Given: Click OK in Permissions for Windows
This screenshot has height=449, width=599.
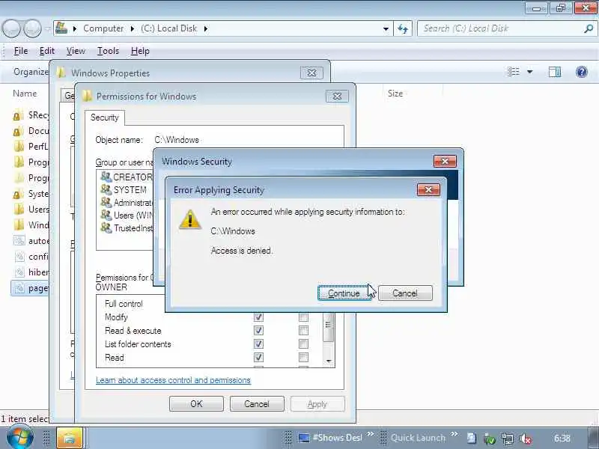Looking at the screenshot, I should click(196, 404).
